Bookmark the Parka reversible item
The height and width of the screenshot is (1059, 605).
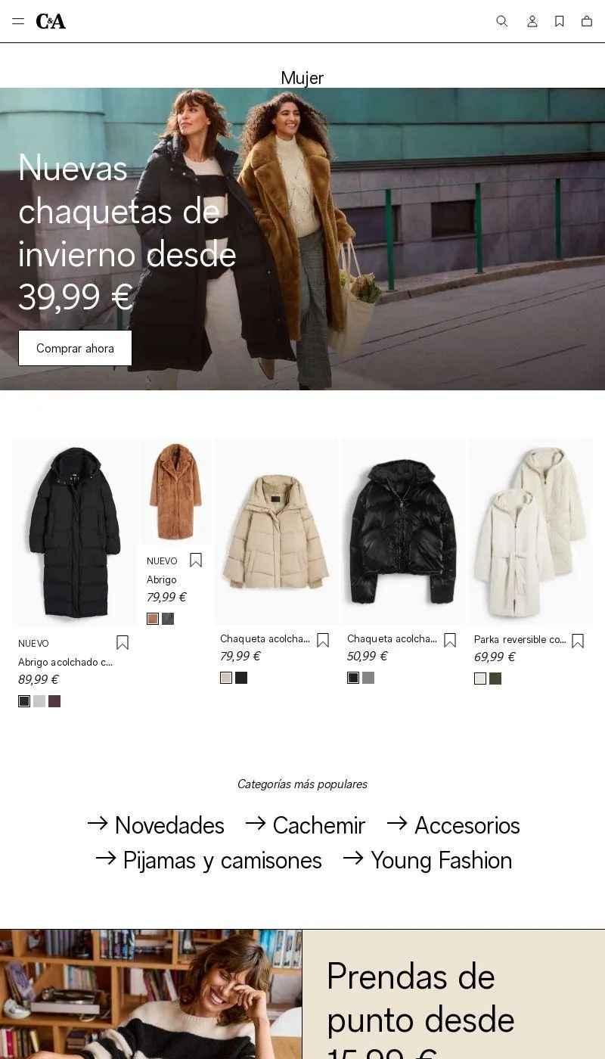tap(578, 641)
